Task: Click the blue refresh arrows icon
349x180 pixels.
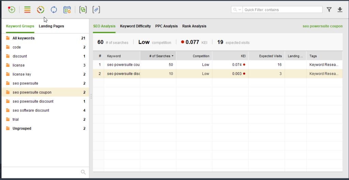Action: click(x=54, y=10)
